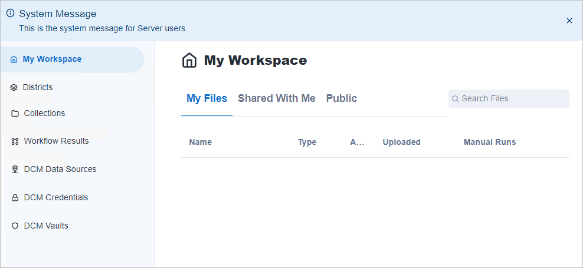The width and height of the screenshot is (583, 268).
Task: Sort by the Uploaded column header
Action: pyautogui.click(x=401, y=142)
